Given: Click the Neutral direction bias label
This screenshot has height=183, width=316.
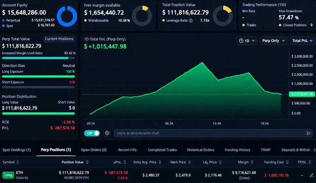Looking at the screenshot, I should (69, 66).
